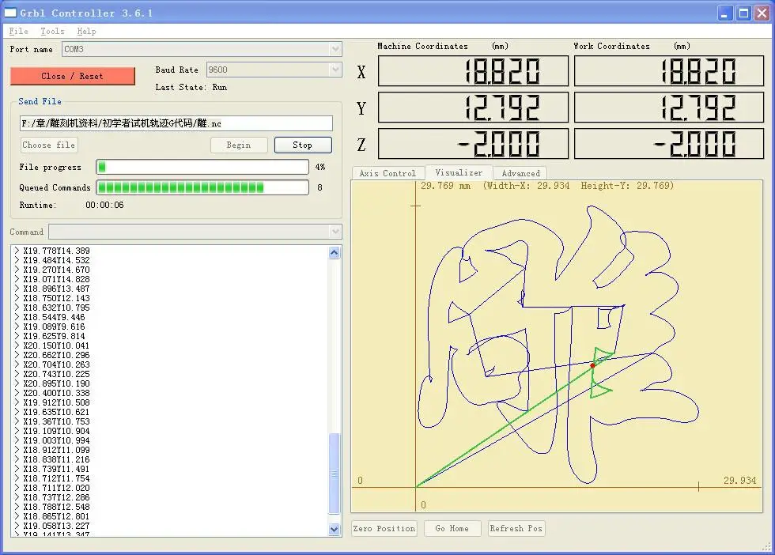
Task: Click the 4% file progress value
Action: pos(320,167)
